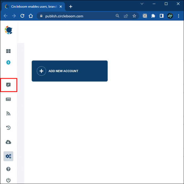Select the circled plus icon on account card
This screenshot has width=184, height=184.
click(x=41, y=71)
